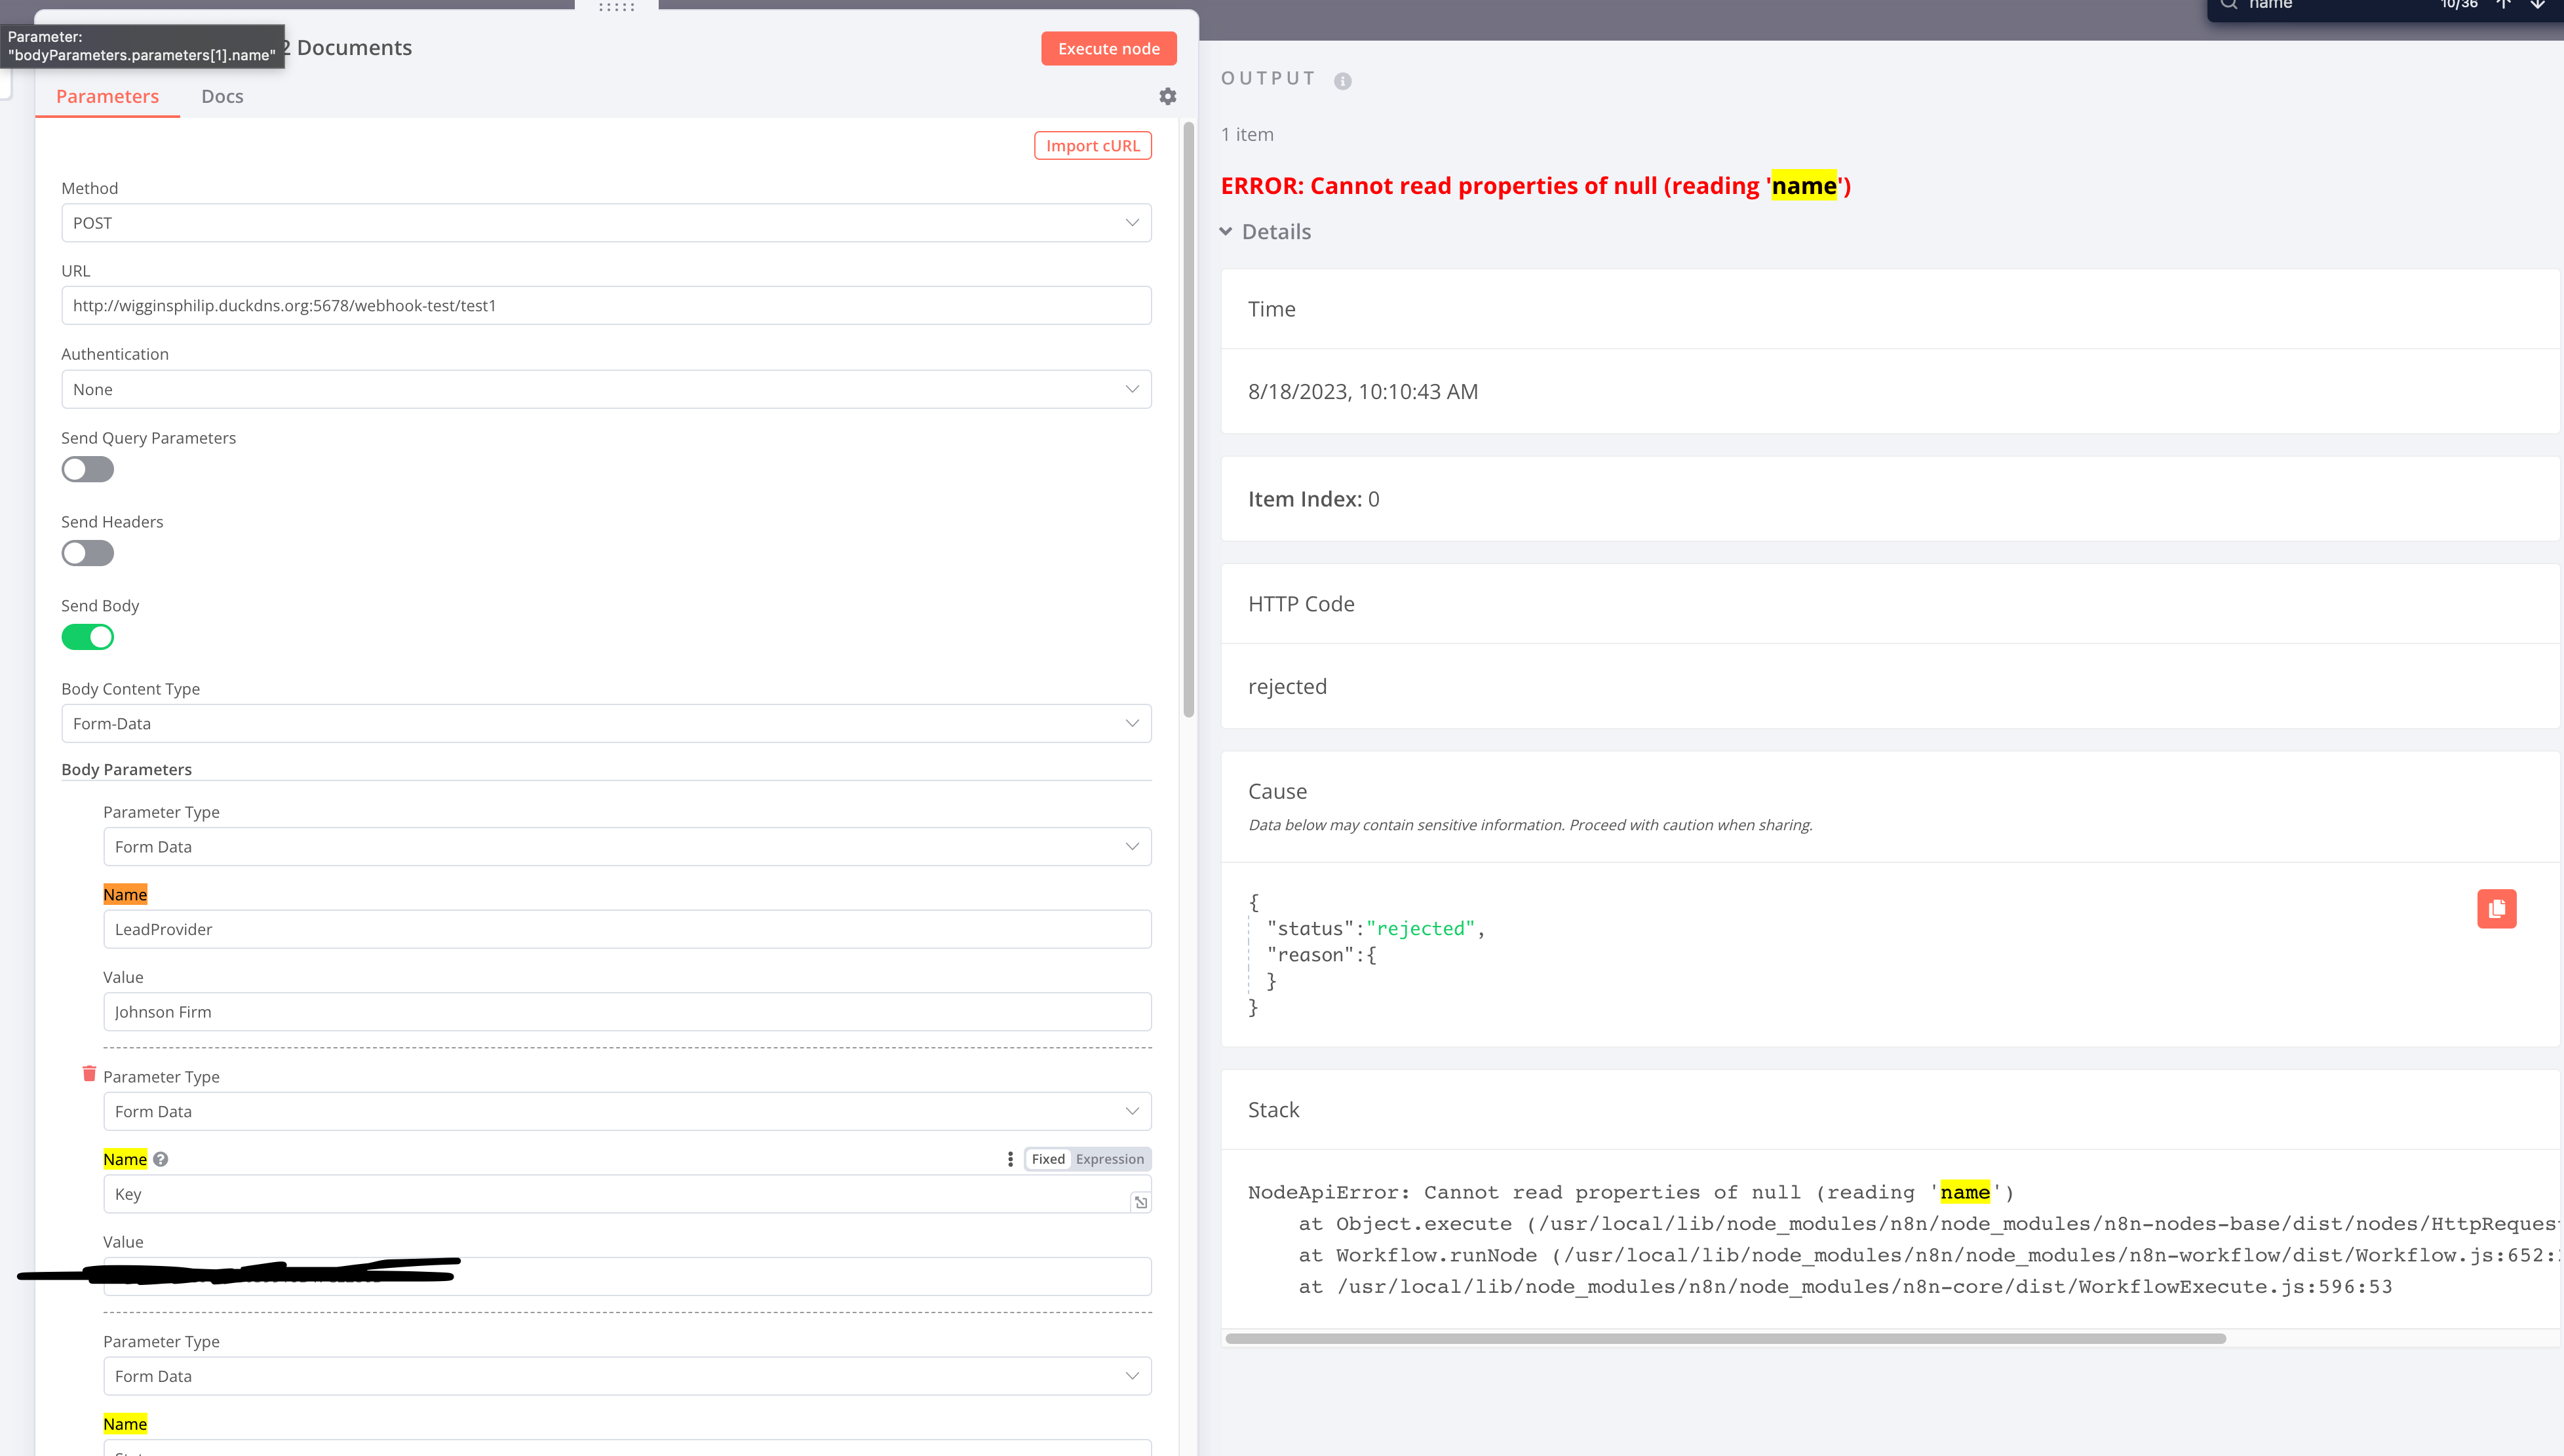
Task: Switch to the Docs tab
Action: pos(222,96)
